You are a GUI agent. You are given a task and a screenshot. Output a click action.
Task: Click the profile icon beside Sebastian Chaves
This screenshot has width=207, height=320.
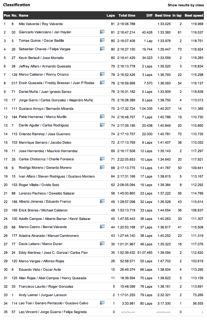pos(102,49)
